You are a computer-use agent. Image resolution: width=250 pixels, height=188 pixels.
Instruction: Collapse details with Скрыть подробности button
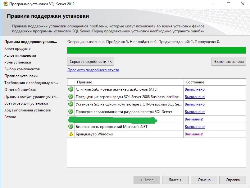point(91,62)
